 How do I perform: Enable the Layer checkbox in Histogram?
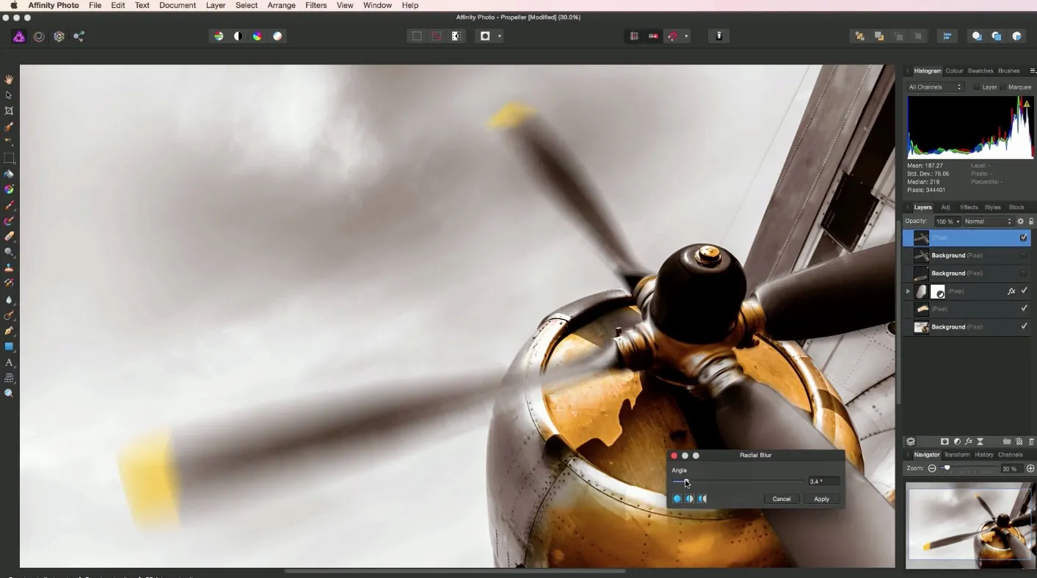(x=977, y=87)
